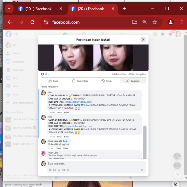187x187 pixels.
Task: Attach a photo with the camera icon
Action: [x=59, y=170]
